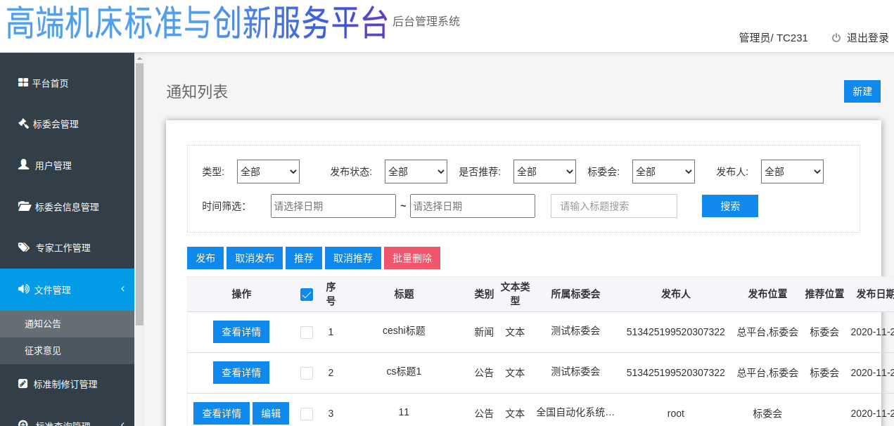Click the power icon beside 退出登录

point(836,38)
